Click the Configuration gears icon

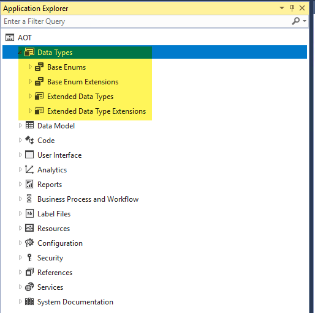click(x=29, y=243)
